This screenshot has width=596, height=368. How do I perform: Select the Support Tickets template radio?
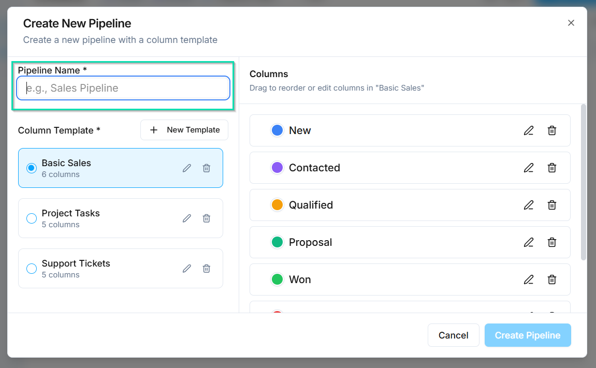coord(32,269)
